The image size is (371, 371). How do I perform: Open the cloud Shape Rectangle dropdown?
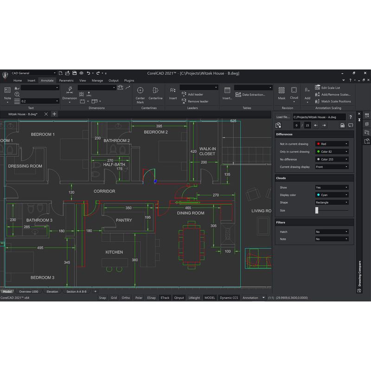(x=332, y=202)
